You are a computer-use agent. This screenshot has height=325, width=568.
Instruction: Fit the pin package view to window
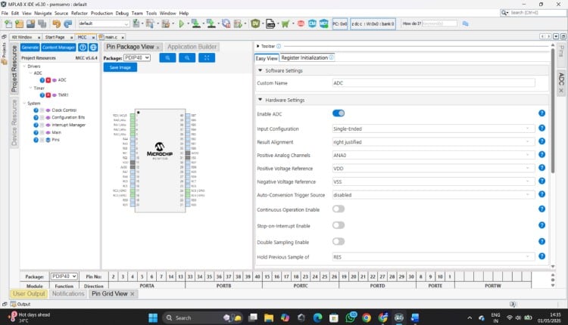click(207, 58)
